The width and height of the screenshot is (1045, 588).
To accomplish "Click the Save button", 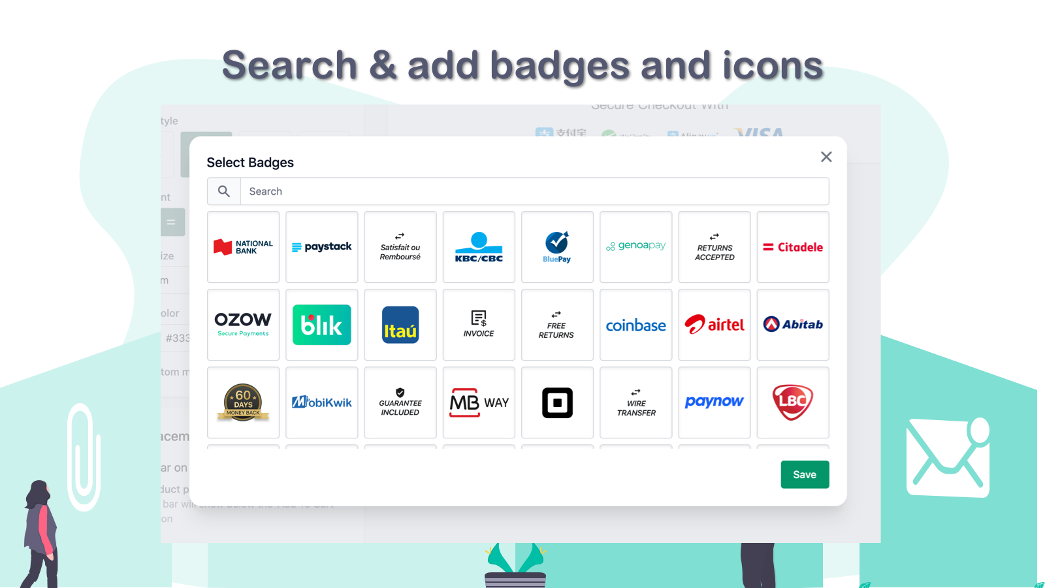I will [x=805, y=474].
